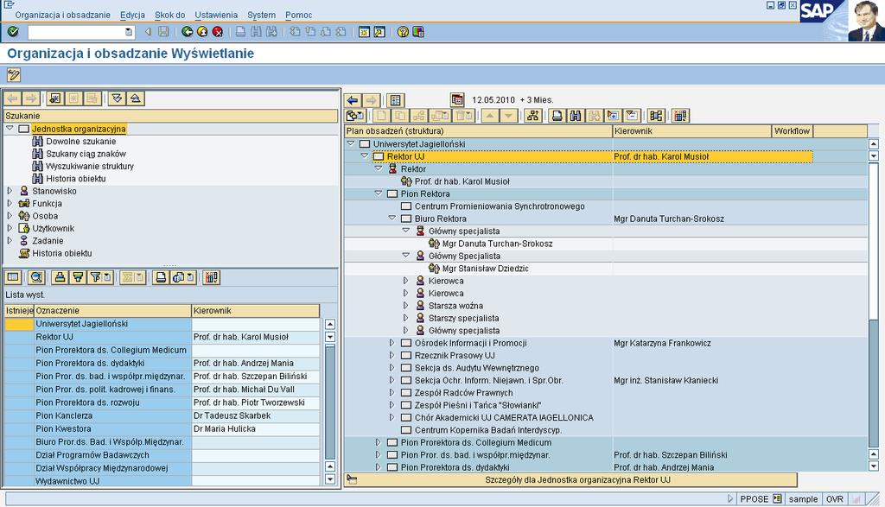This screenshot has height=507, width=885.
Task: Open column layout icon in hit list toolbar
Action: pyautogui.click(x=211, y=277)
